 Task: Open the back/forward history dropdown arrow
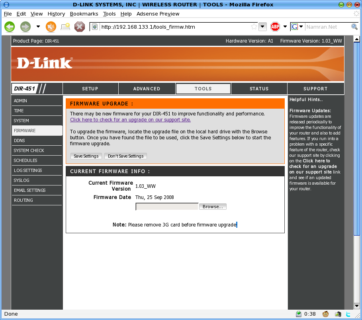[38, 27]
